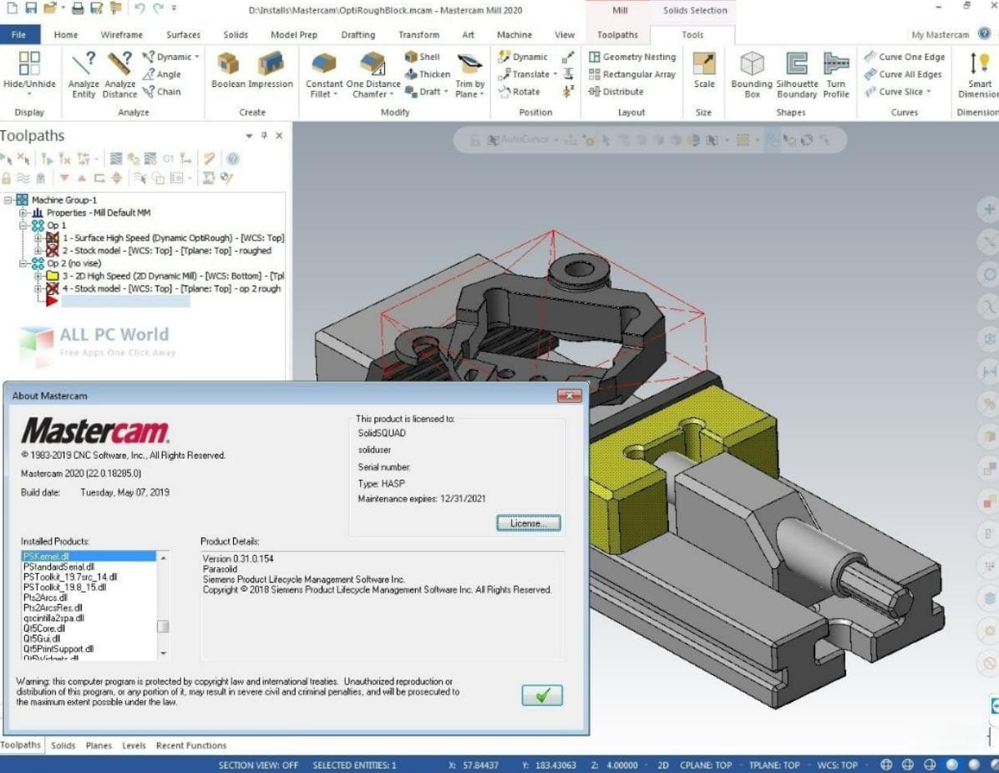Switch to the Solids ribbon tab
This screenshot has height=773, width=999.
point(235,34)
